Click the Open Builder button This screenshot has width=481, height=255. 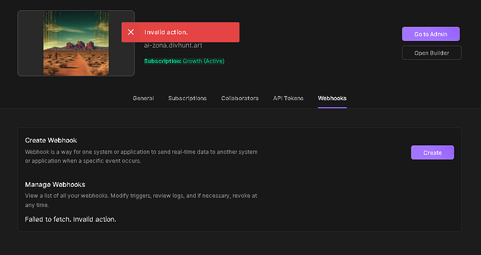pos(432,53)
